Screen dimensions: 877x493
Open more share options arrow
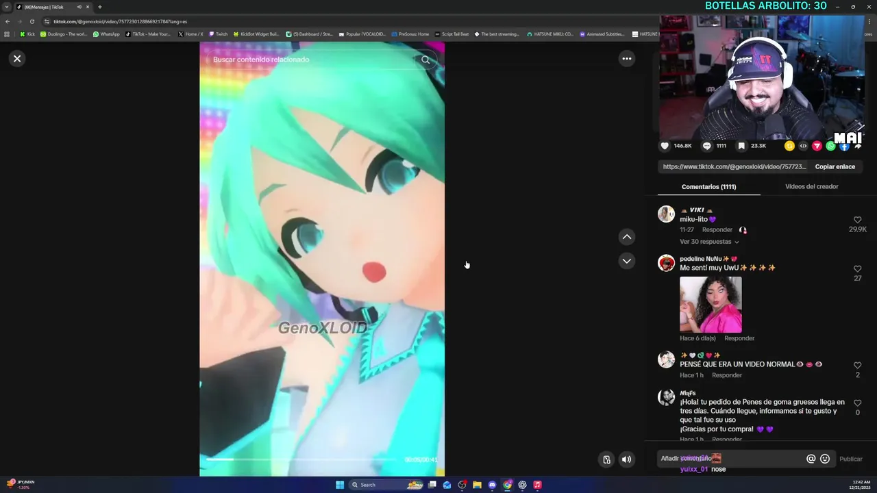(x=857, y=146)
